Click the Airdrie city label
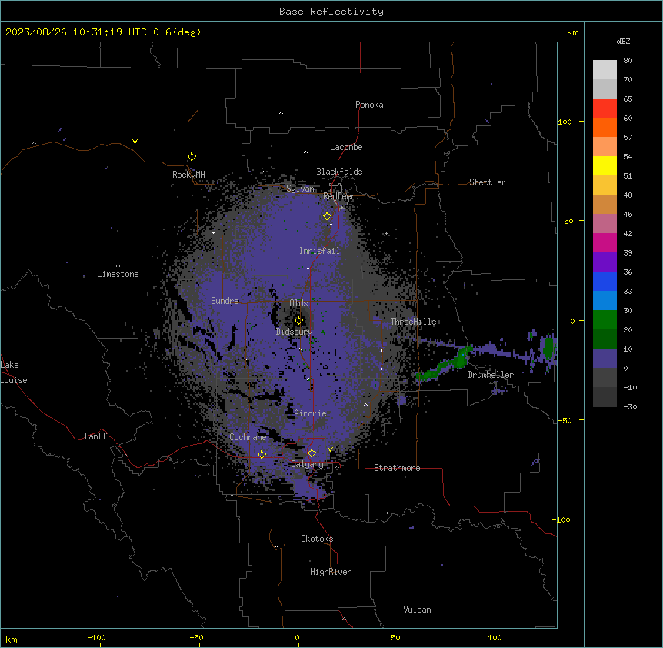Screen dimensions: 663x648 coord(310,413)
